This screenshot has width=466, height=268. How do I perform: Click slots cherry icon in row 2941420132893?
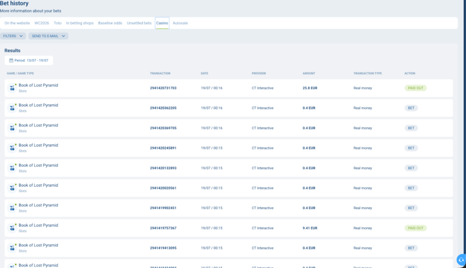pos(12,168)
